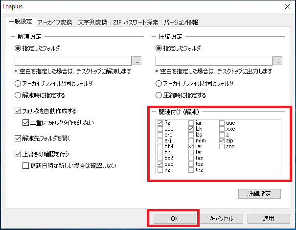Check the b64 association box

[x=160, y=146]
